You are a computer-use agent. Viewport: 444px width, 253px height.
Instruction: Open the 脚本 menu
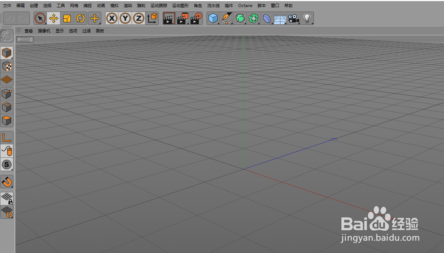pos(262,6)
